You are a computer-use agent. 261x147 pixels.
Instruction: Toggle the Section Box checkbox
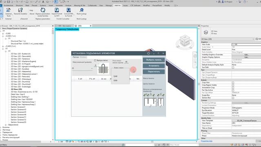(233, 98)
